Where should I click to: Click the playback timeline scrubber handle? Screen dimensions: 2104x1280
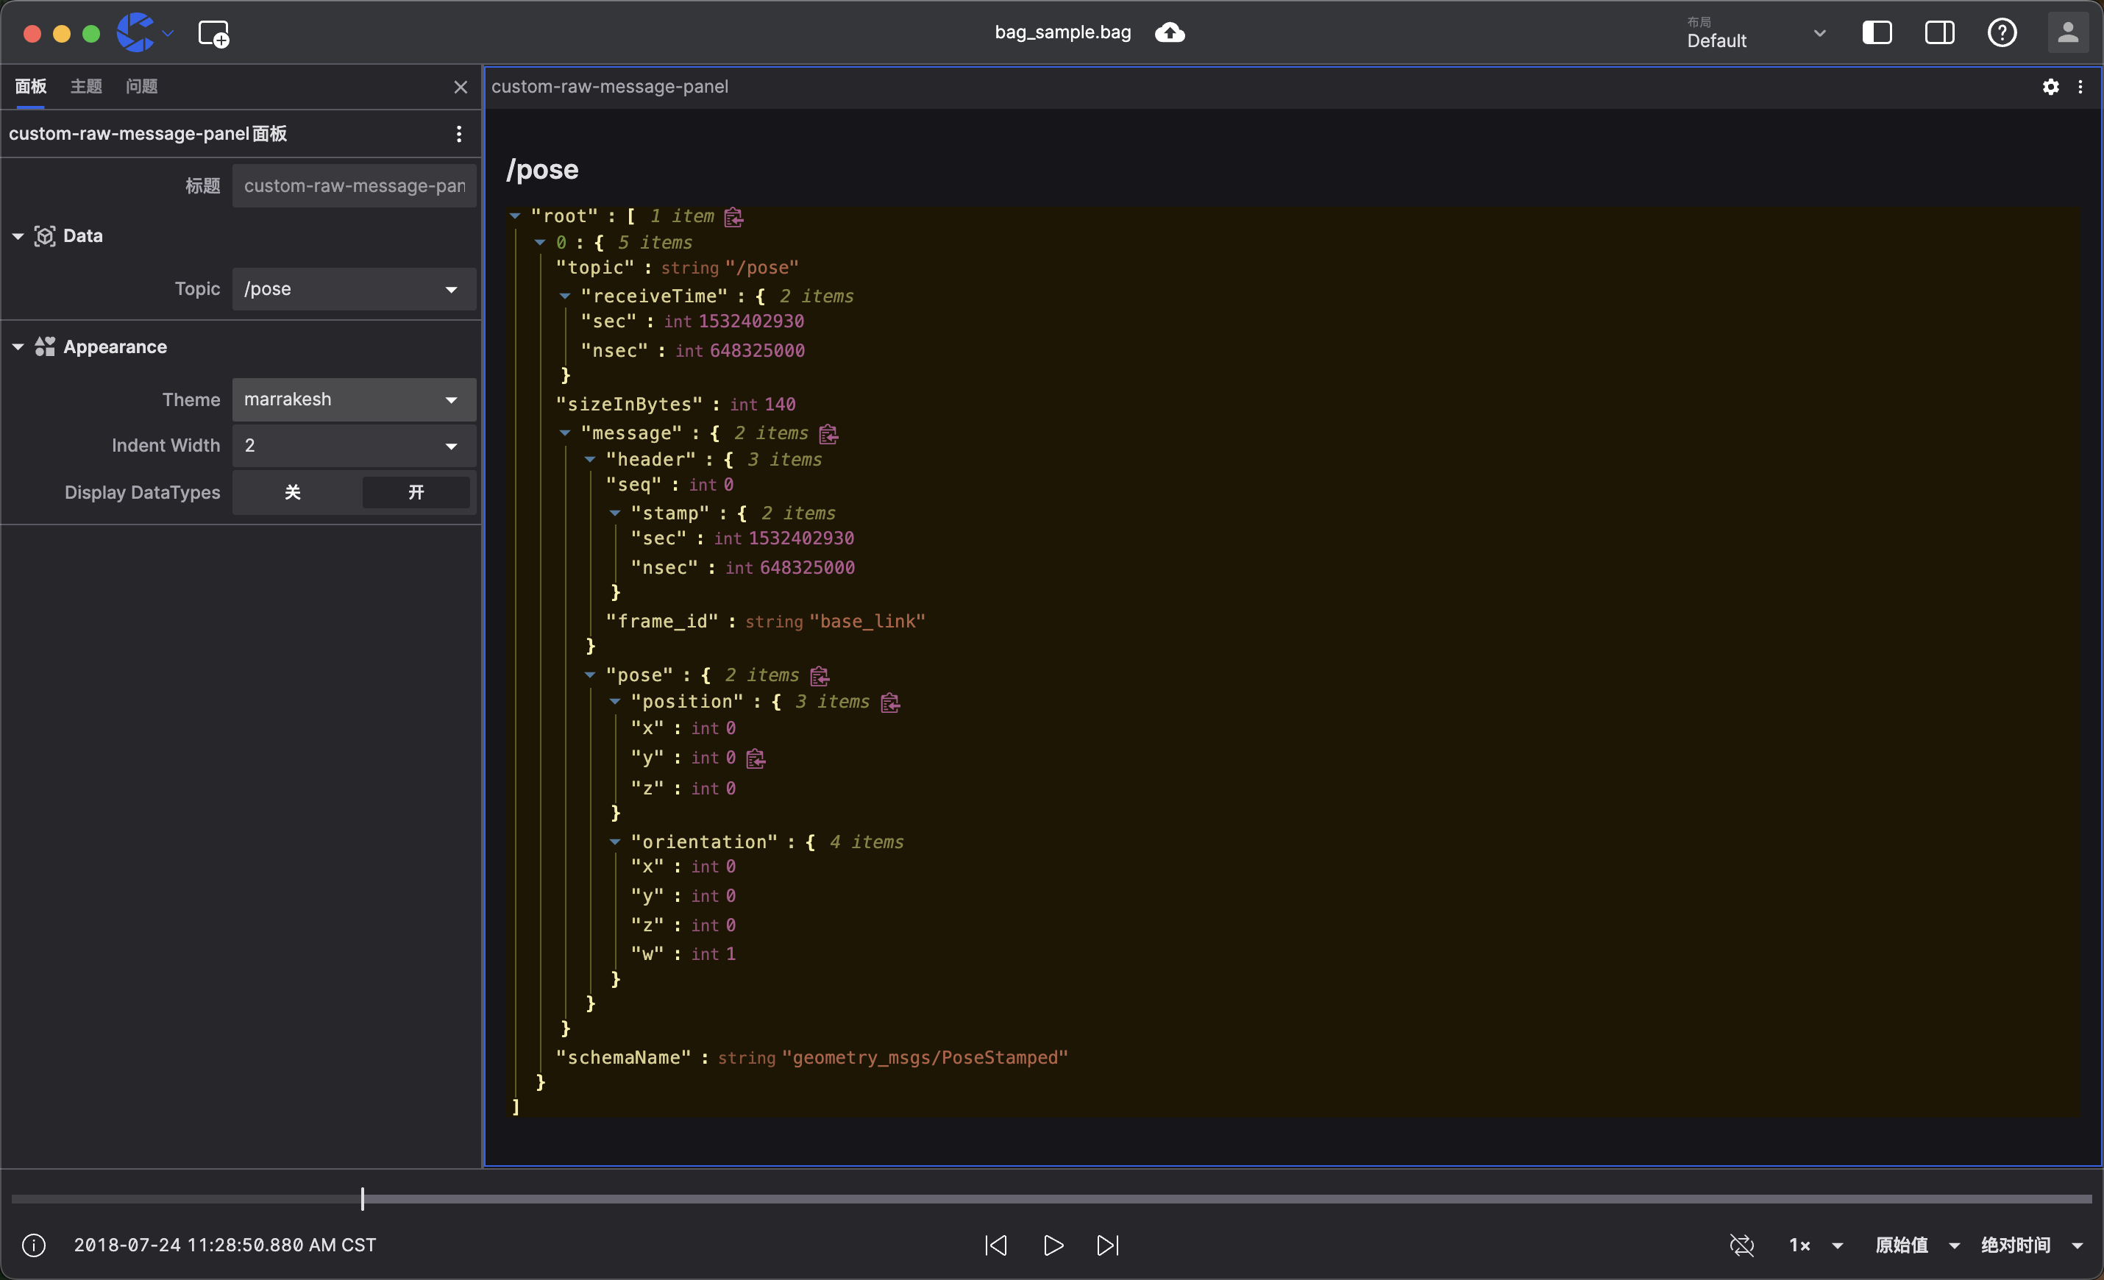[x=362, y=1199]
